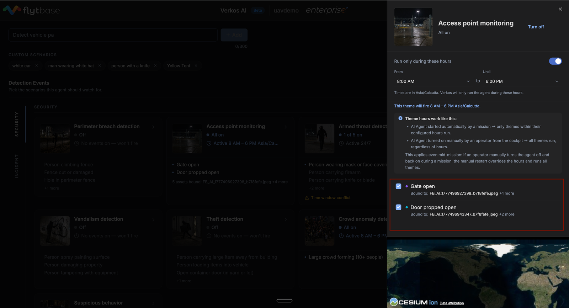Click Large crowd forming (10+ people) text
Image resolution: width=569 pixels, height=308 pixels.
346,257
